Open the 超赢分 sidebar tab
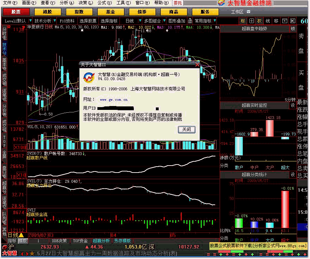Viewport: 310px width, 259px height. 4,188
